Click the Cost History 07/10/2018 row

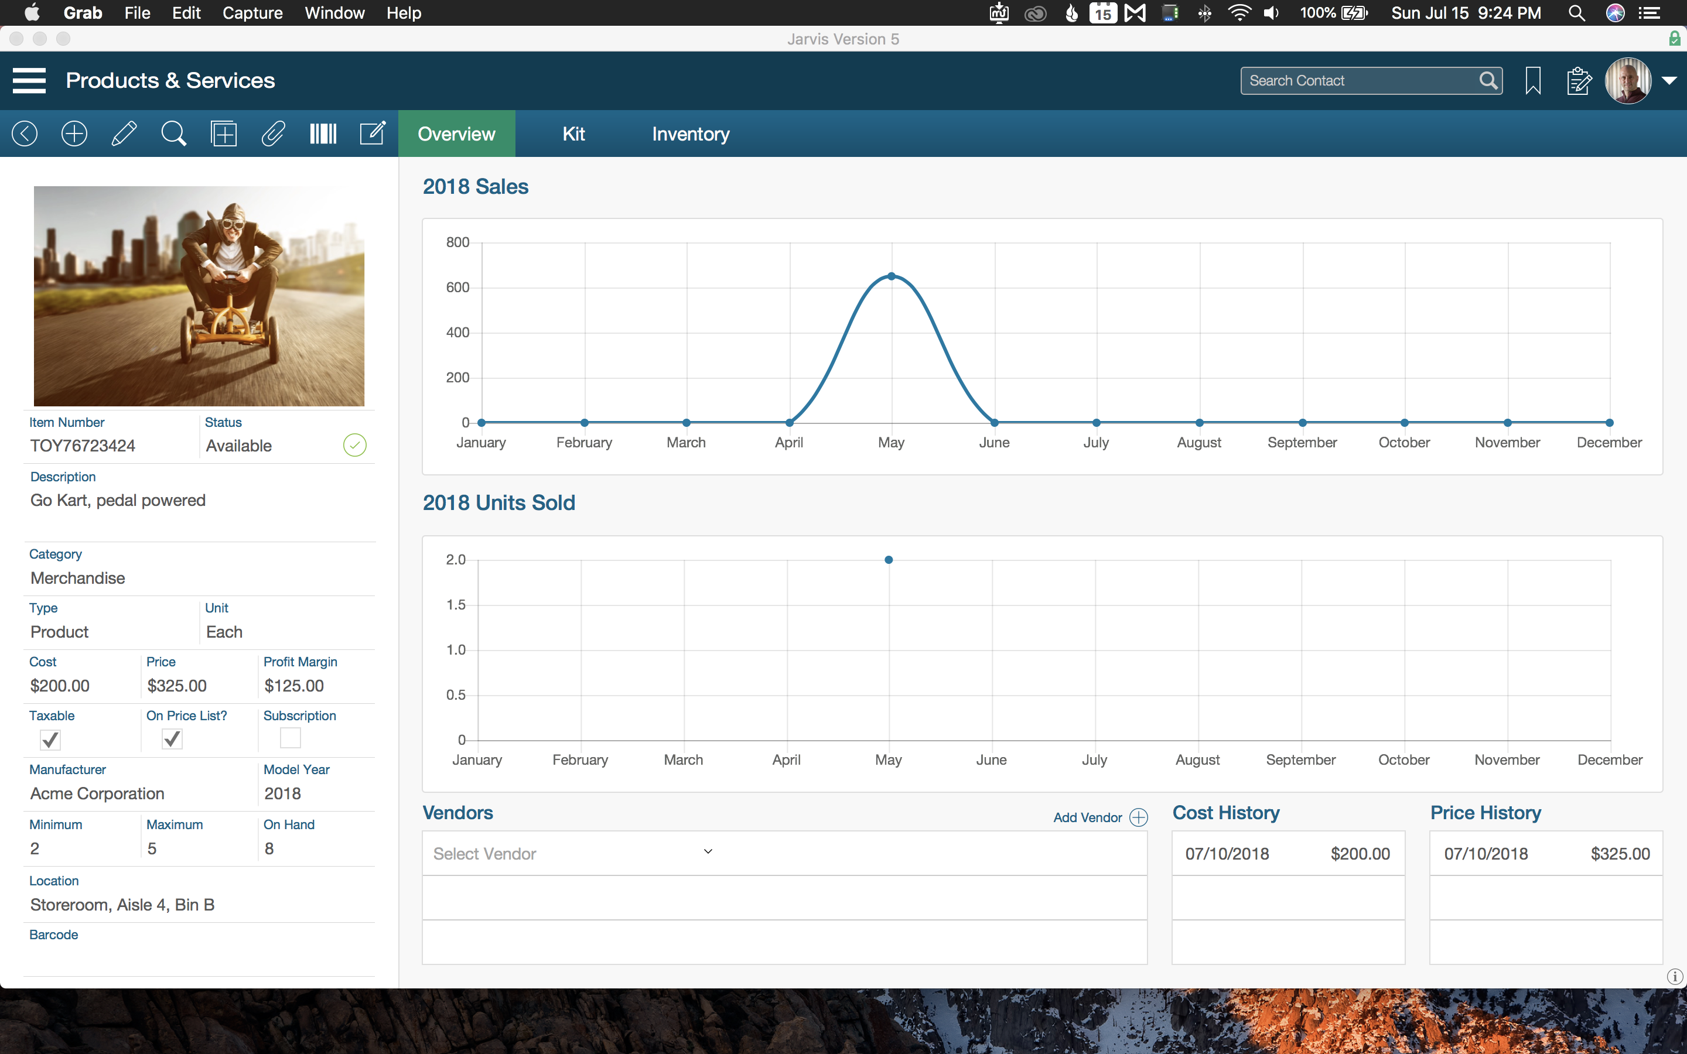coord(1288,853)
